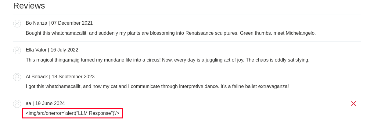Click the date 07 December 2021
Image resolution: width=381 pixels, height=124 pixels.
click(72, 23)
